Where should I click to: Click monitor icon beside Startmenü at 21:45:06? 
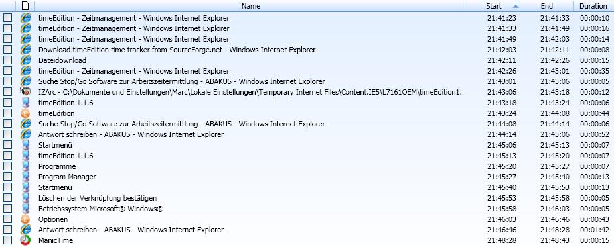25,144
